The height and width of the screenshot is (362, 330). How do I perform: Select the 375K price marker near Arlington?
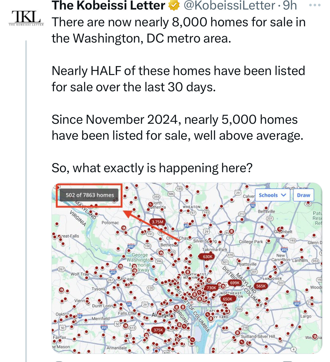(x=158, y=330)
